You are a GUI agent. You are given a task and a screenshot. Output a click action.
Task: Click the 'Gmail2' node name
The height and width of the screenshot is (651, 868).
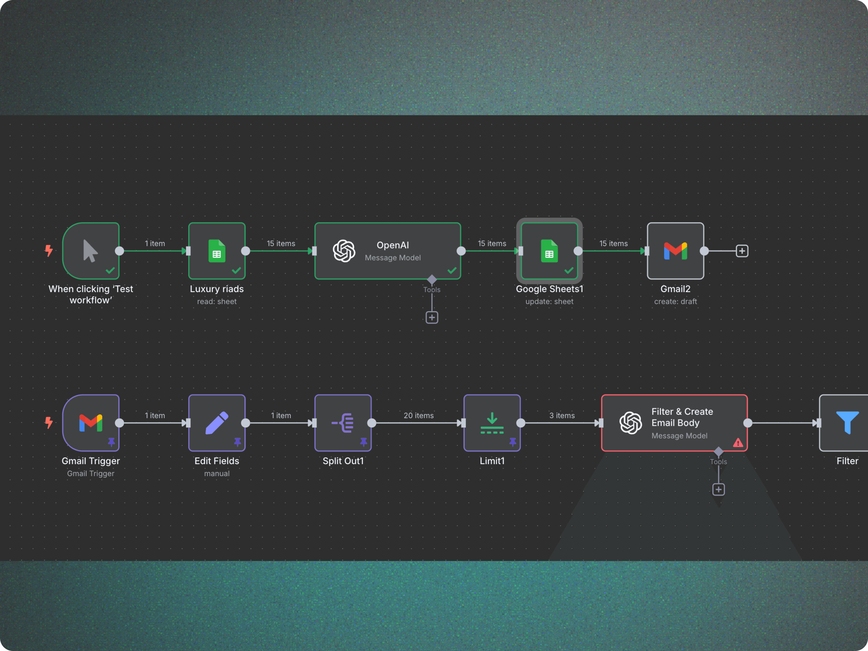(675, 289)
